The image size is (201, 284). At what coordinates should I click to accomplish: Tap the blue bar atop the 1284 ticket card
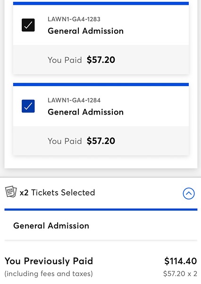(101, 85)
